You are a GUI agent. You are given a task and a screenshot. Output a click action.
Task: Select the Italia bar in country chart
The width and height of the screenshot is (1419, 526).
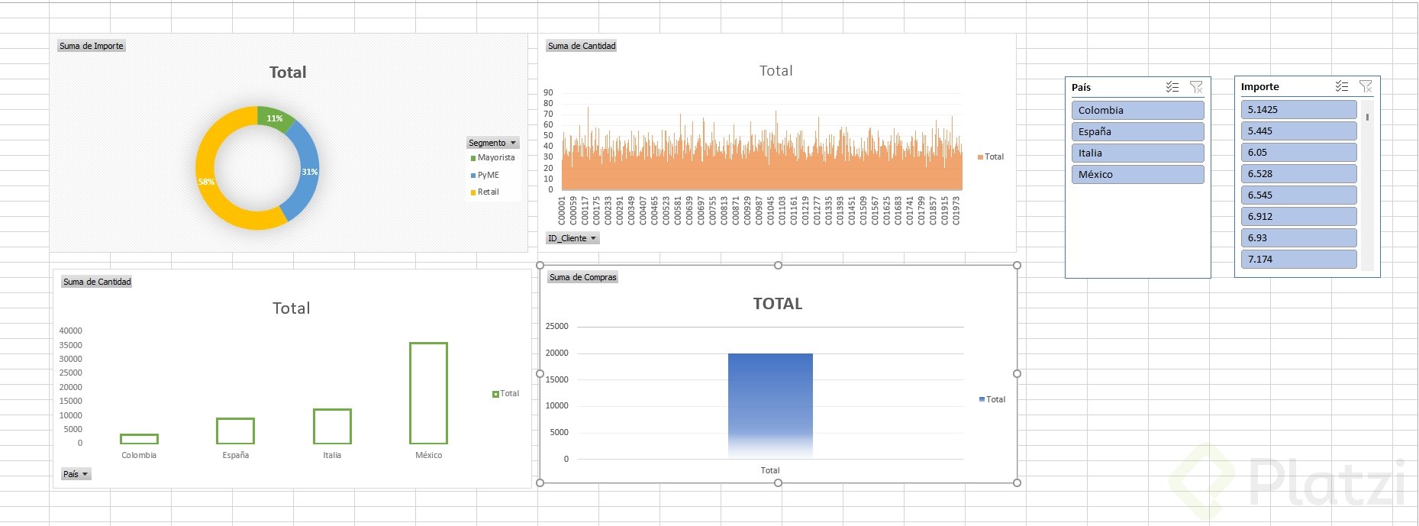(332, 426)
